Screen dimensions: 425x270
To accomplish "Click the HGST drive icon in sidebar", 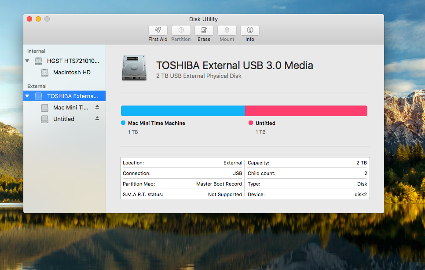I will 38,61.
